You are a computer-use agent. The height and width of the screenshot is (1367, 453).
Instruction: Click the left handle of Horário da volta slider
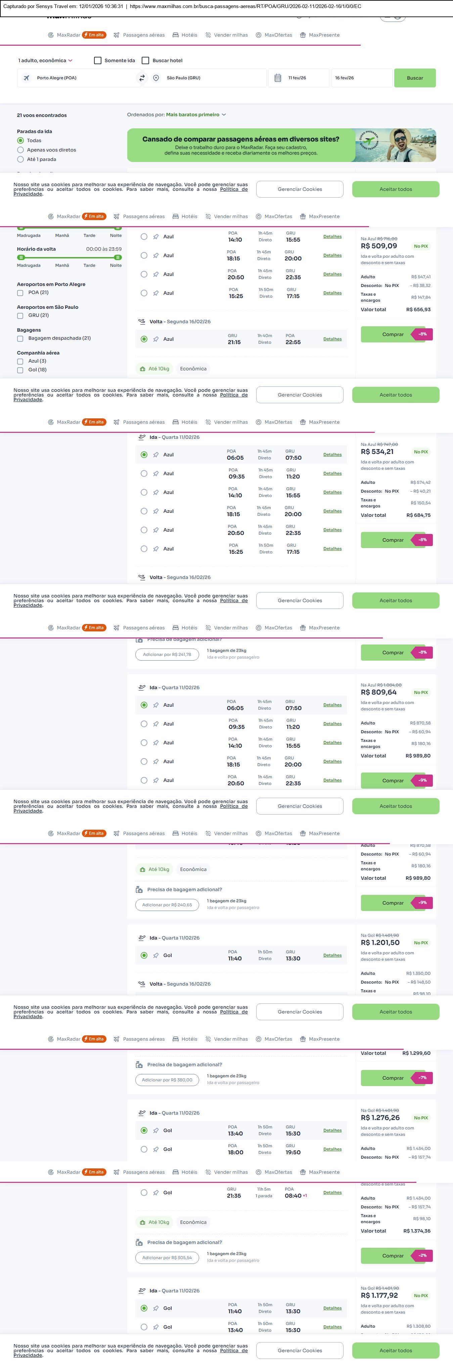[21, 257]
